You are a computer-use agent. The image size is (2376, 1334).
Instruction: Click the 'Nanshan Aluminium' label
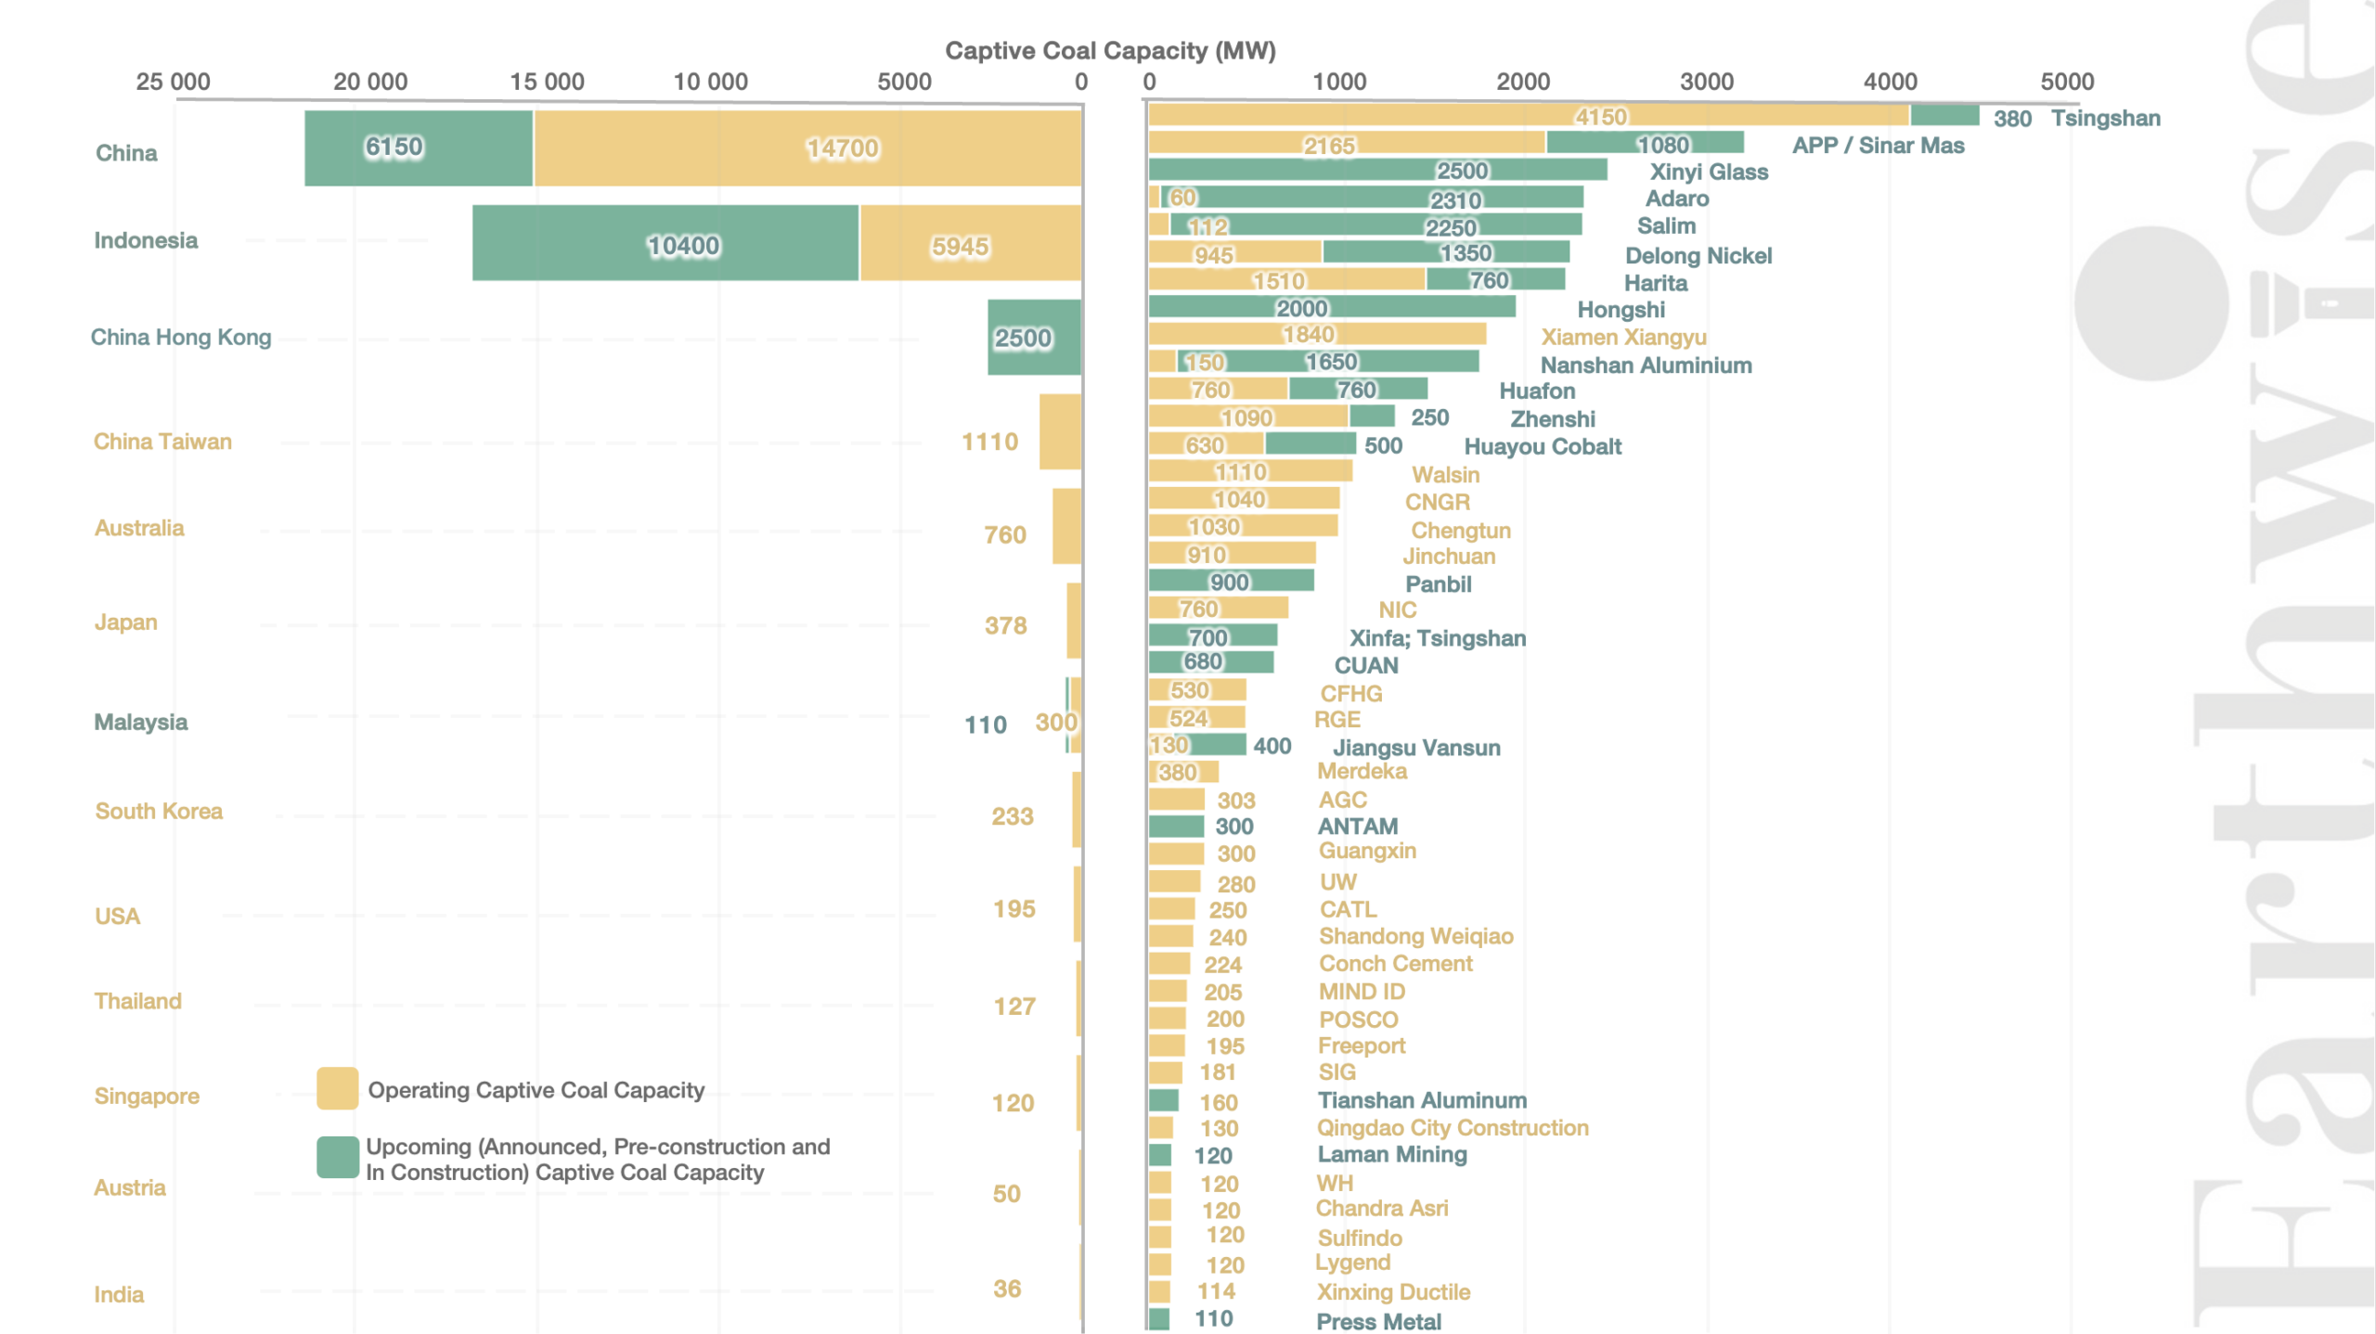(1646, 366)
